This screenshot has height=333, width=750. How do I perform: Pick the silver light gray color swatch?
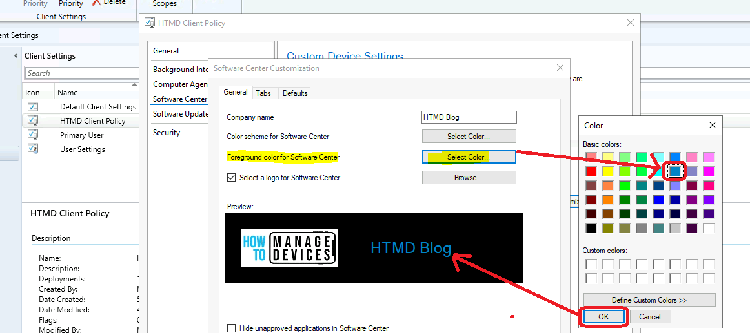click(675, 228)
